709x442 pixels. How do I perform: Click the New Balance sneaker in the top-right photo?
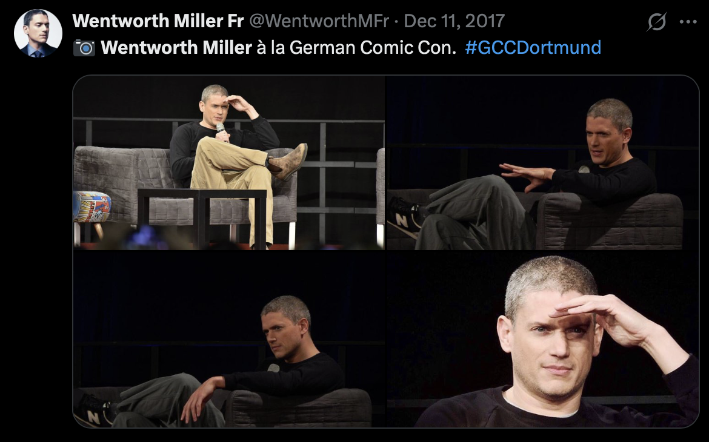[405, 219]
